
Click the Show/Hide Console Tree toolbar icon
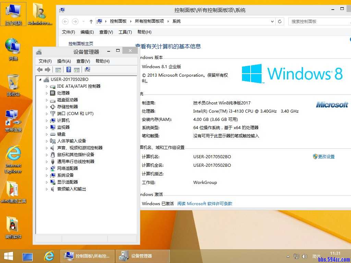(x=58, y=70)
